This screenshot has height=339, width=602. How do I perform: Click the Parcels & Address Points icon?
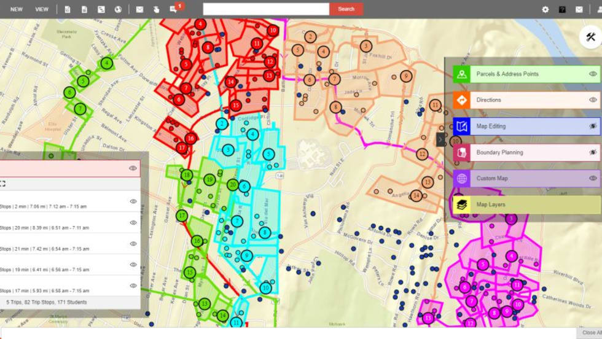click(x=461, y=74)
